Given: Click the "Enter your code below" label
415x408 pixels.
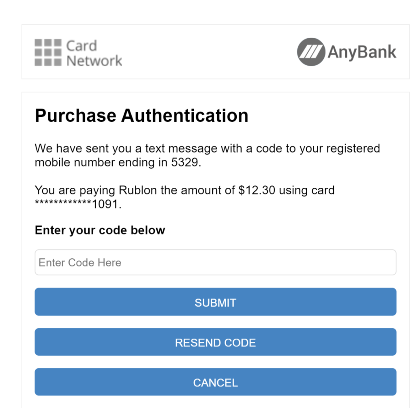Looking at the screenshot, I should (100, 230).
